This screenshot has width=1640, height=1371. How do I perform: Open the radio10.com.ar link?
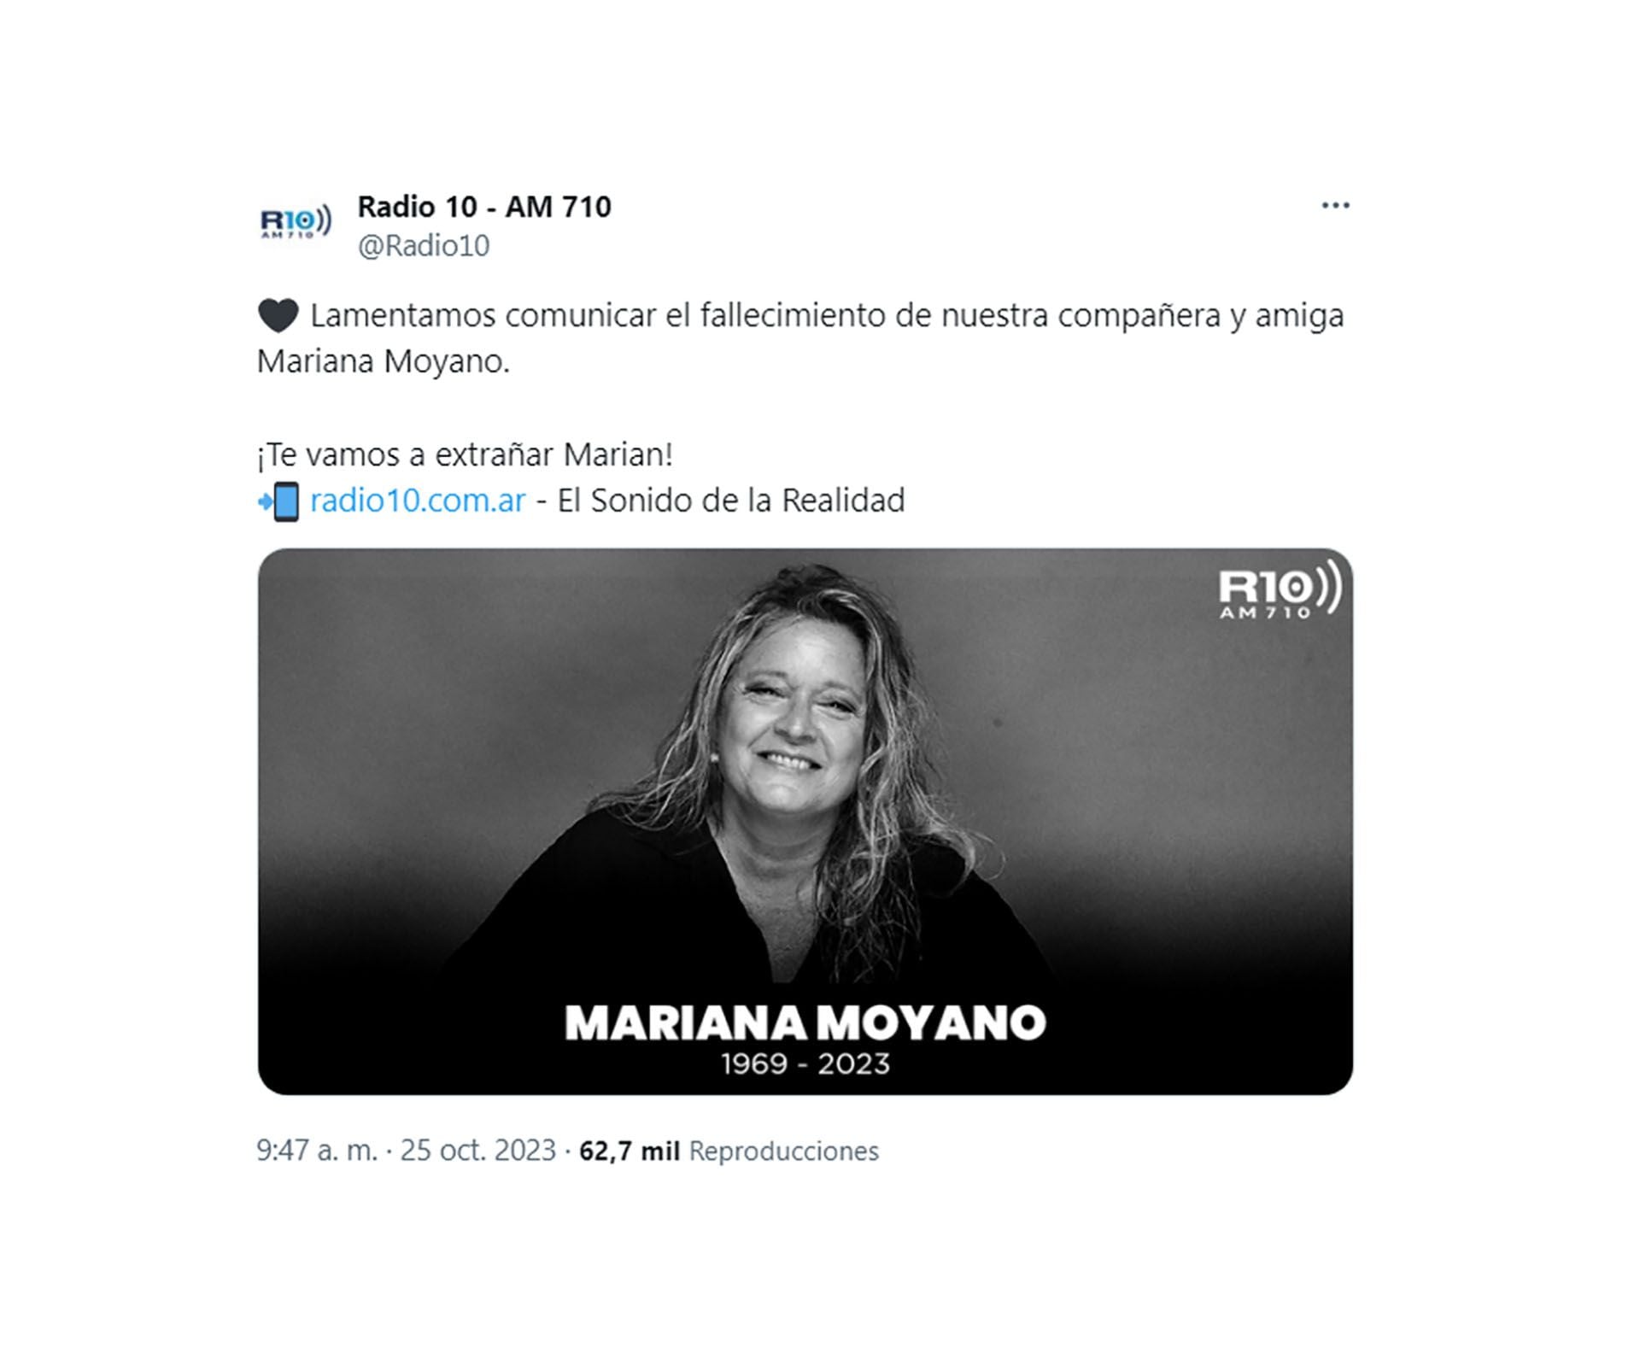(x=418, y=501)
